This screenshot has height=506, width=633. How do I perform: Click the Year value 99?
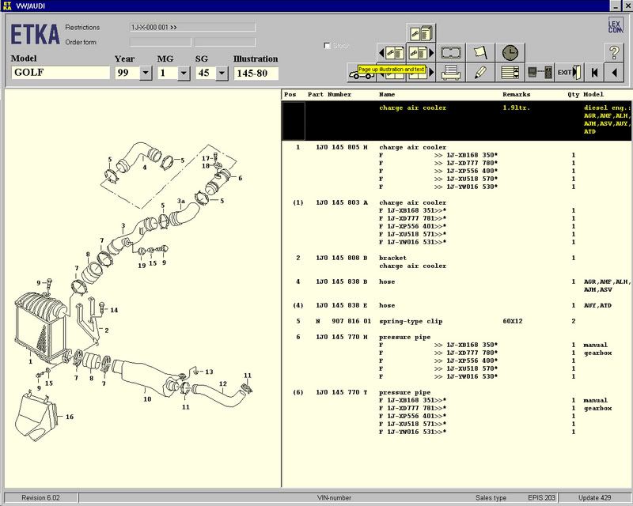[x=127, y=73]
